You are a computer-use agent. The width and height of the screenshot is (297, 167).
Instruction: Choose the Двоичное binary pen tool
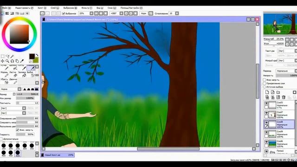tap(13, 82)
